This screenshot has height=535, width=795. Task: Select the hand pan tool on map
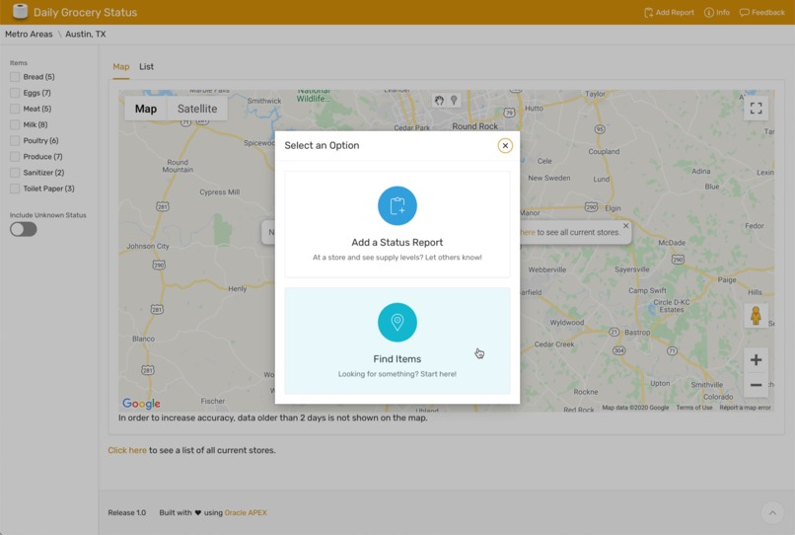tap(439, 101)
